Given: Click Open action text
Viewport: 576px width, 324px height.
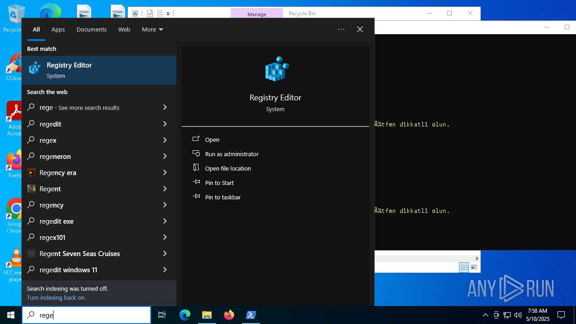Looking at the screenshot, I should pyautogui.click(x=212, y=139).
